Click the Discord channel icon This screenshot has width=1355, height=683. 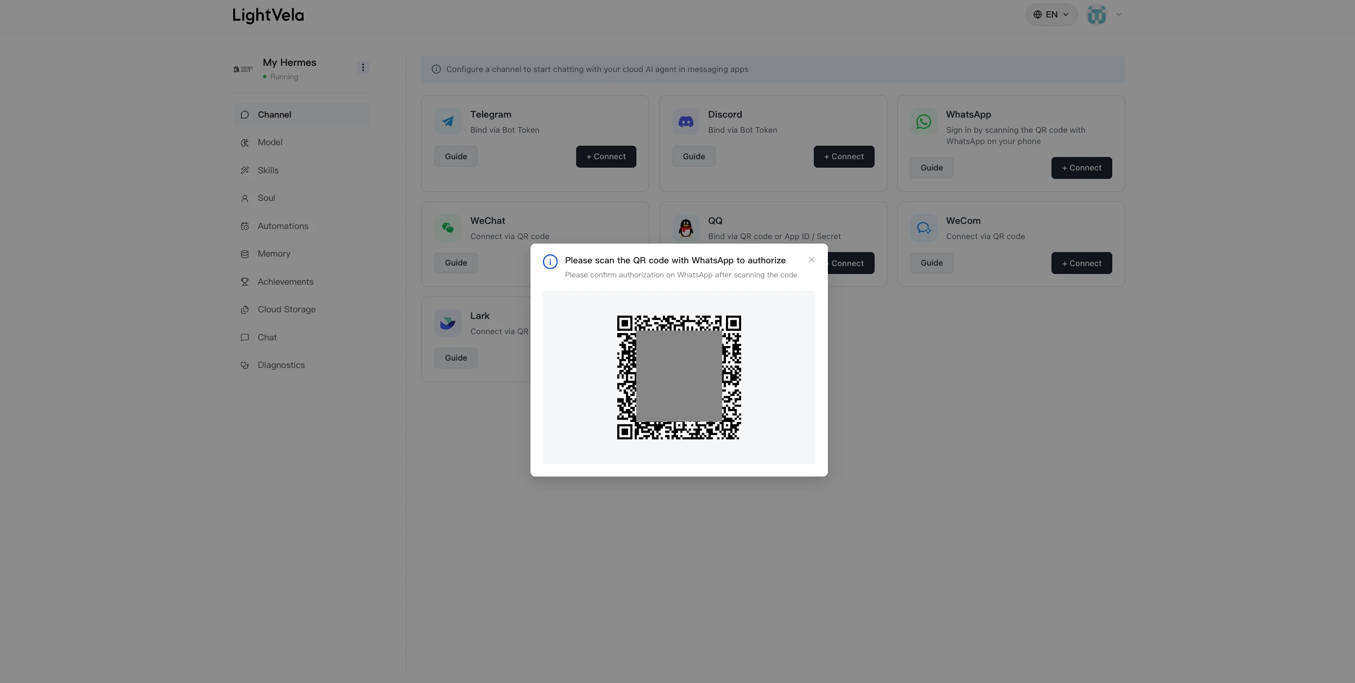(686, 122)
